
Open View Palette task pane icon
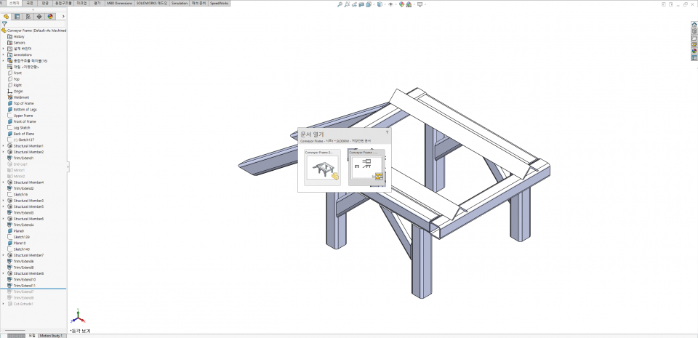[x=694, y=44]
